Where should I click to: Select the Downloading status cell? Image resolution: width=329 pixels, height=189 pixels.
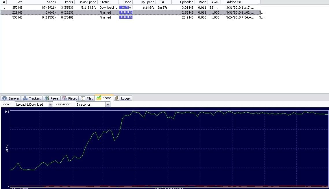(108, 8)
